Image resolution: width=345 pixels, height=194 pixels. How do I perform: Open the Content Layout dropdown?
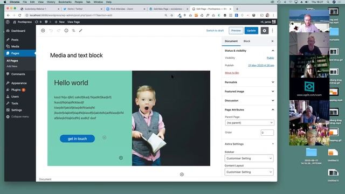coord(249,172)
